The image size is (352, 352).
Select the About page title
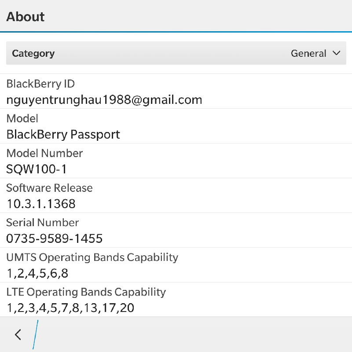tap(26, 17)
